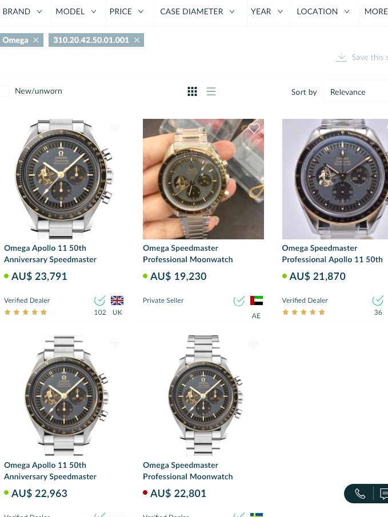The width and height of the screenshot is (388, 517).
Task: Tick the New/unworn checkbox
Action: click(x=4, y=91)
